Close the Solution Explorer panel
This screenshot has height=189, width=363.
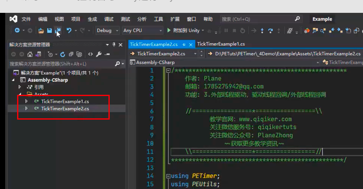pos(121,45)
